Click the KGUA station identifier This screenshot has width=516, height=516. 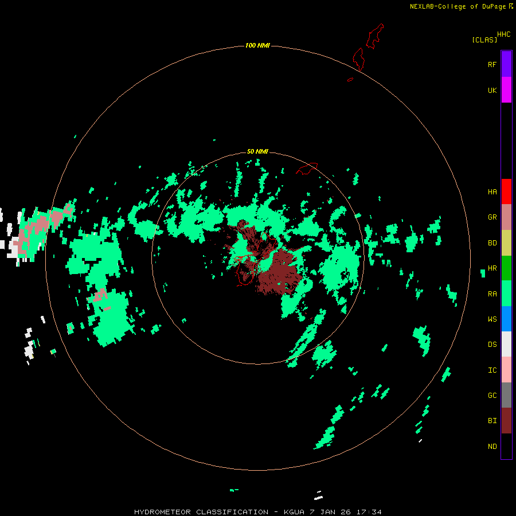click(294, 512)
